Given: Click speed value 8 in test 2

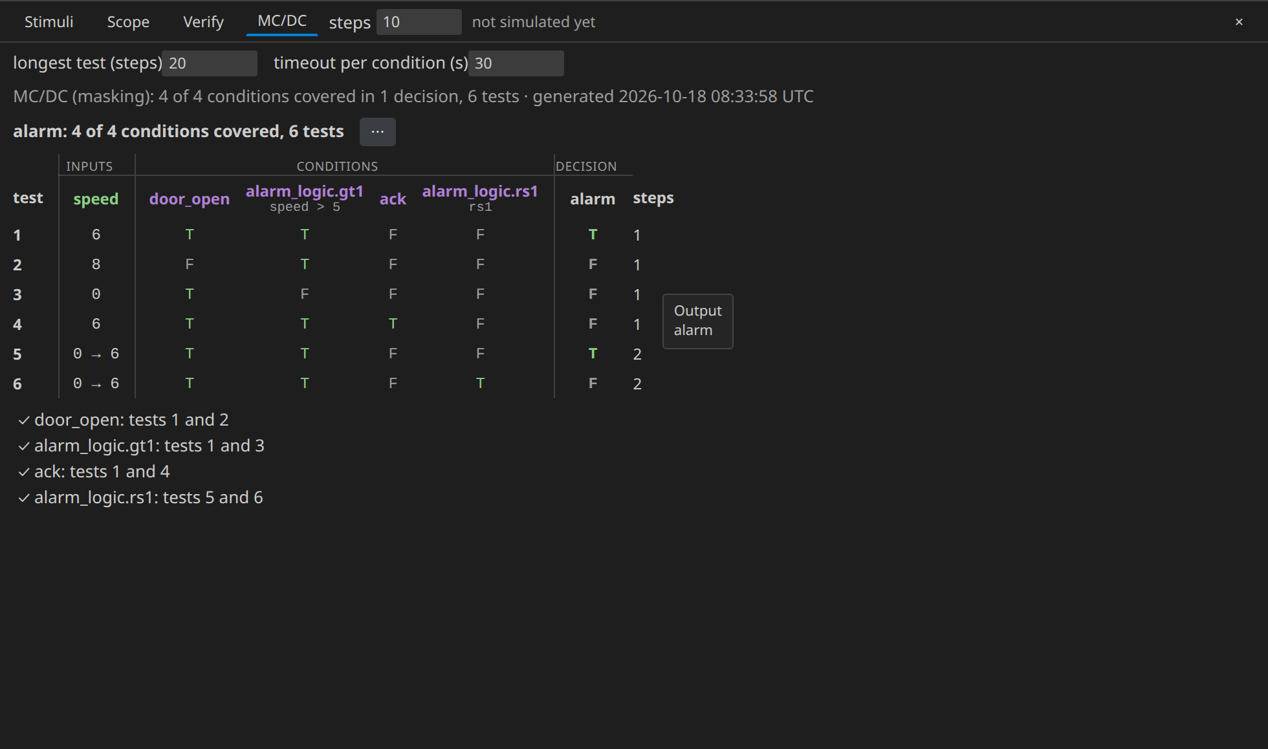Looking at the screenshot, I should coord(96,264).
